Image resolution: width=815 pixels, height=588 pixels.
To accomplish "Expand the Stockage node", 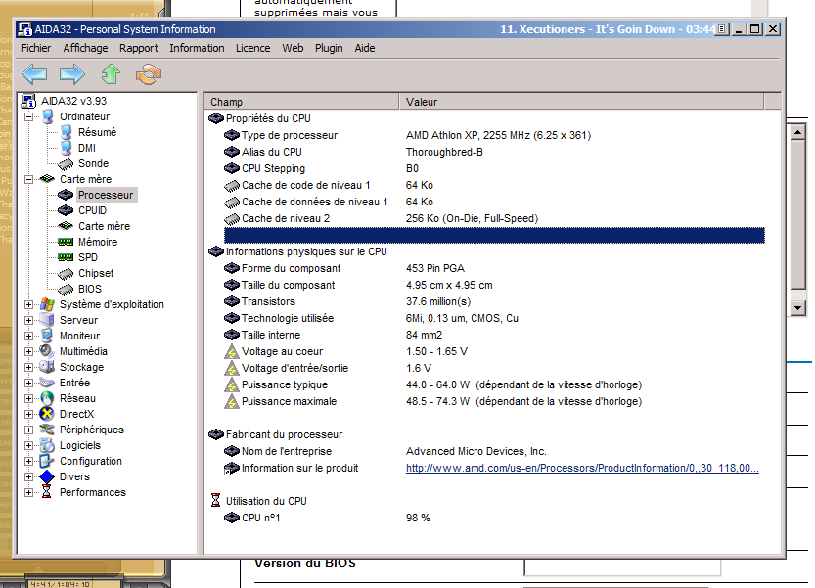I will pyautogui.click(x=29, y=367).
